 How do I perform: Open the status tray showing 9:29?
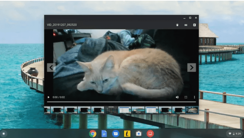click(x=235, y=134)
